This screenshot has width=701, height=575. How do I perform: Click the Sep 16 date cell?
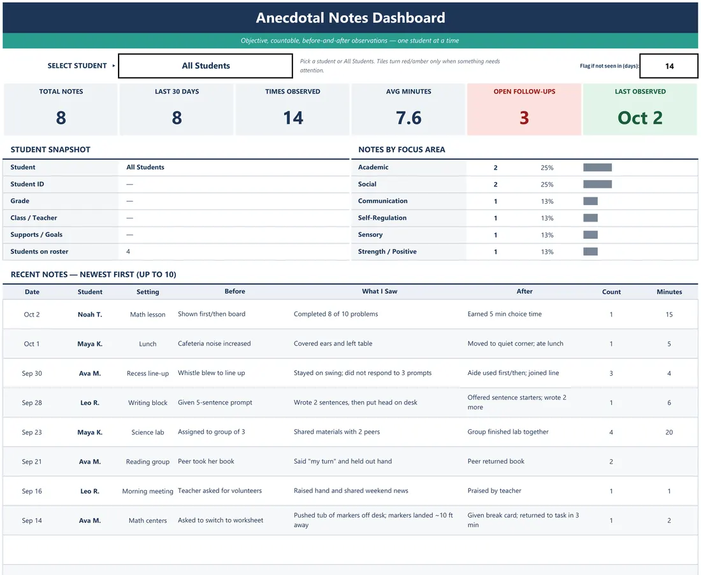32,492
